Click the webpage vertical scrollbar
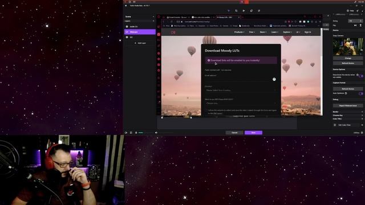Image resolution: width=365 pixels, height=205 pixels. click(x=322, y=72)
